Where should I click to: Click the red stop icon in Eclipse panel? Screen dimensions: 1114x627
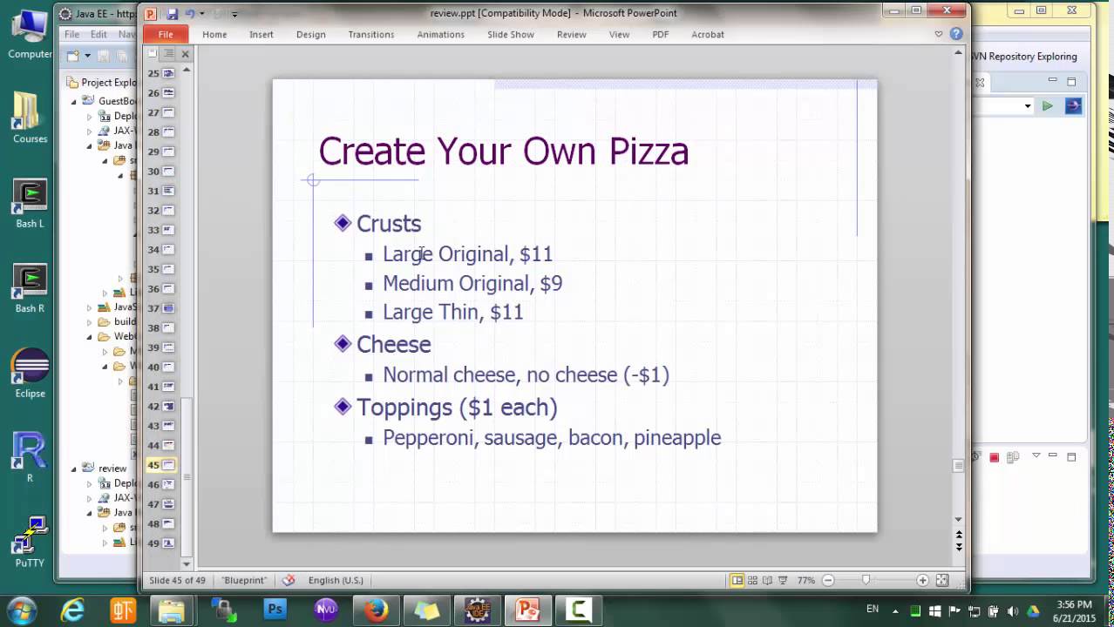point(994,457)
